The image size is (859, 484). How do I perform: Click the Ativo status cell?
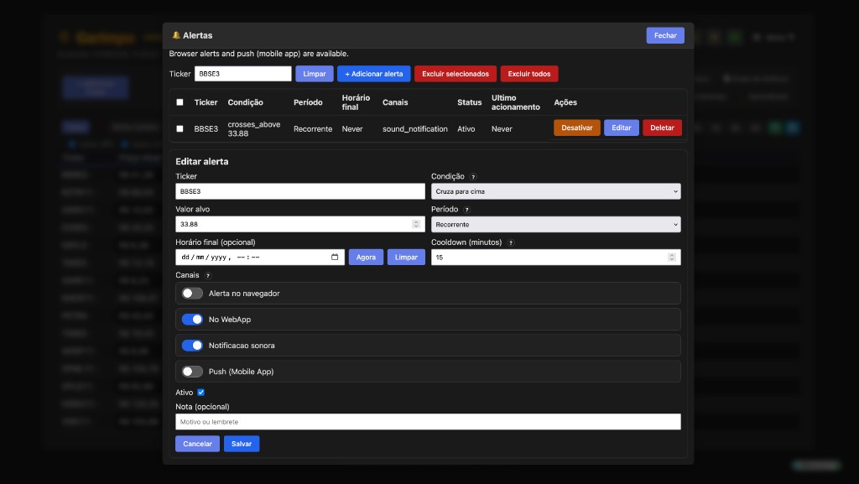click(466, 128)
